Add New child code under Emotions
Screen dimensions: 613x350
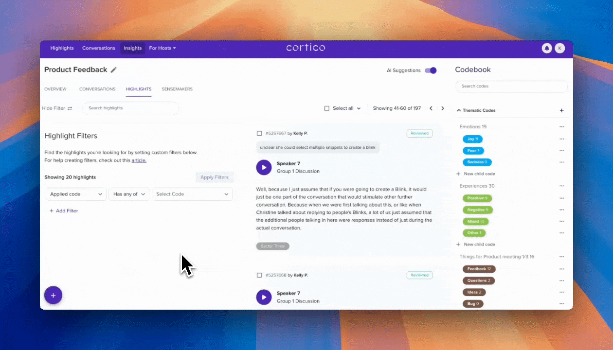[476, 174]
